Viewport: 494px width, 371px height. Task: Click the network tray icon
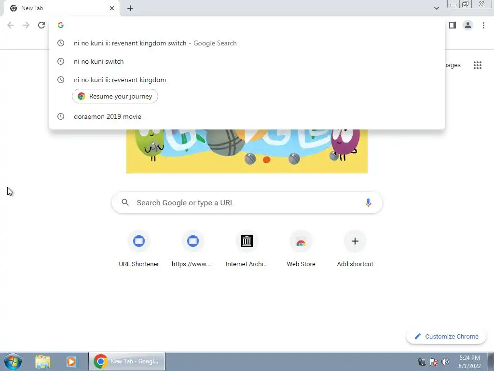click(x=422, y=362)
